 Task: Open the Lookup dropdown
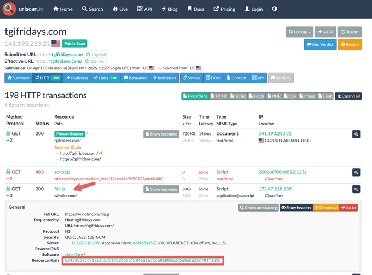(299, 32)
